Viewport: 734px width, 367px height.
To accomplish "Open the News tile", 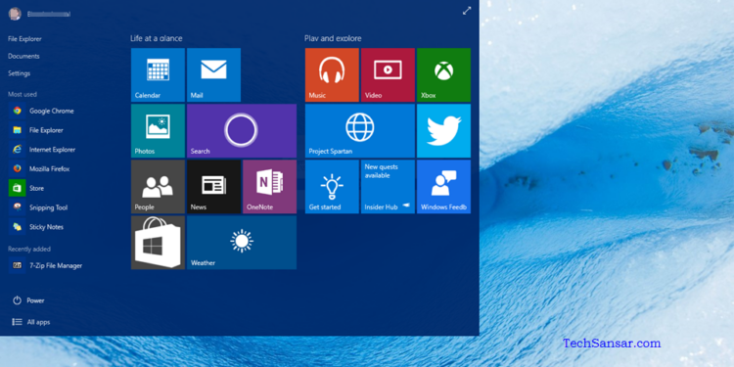I will [x=213, y=186].
